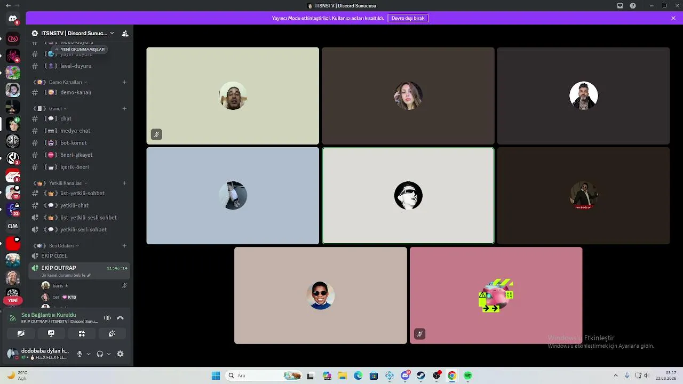Viewport: 683px width, 384px height.
Task: Open headphone output options arrow
Action: pos(109,354)
